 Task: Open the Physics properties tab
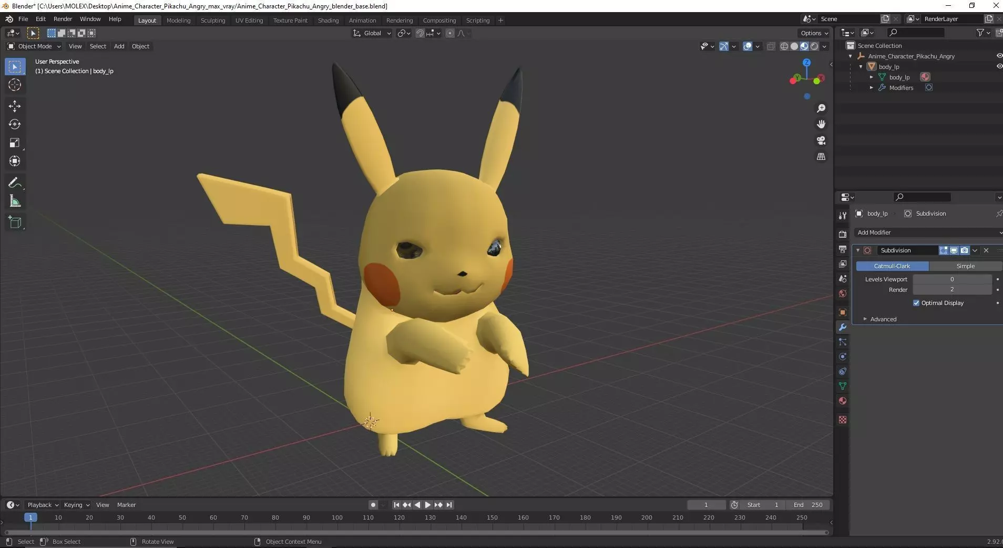point(843,357)
